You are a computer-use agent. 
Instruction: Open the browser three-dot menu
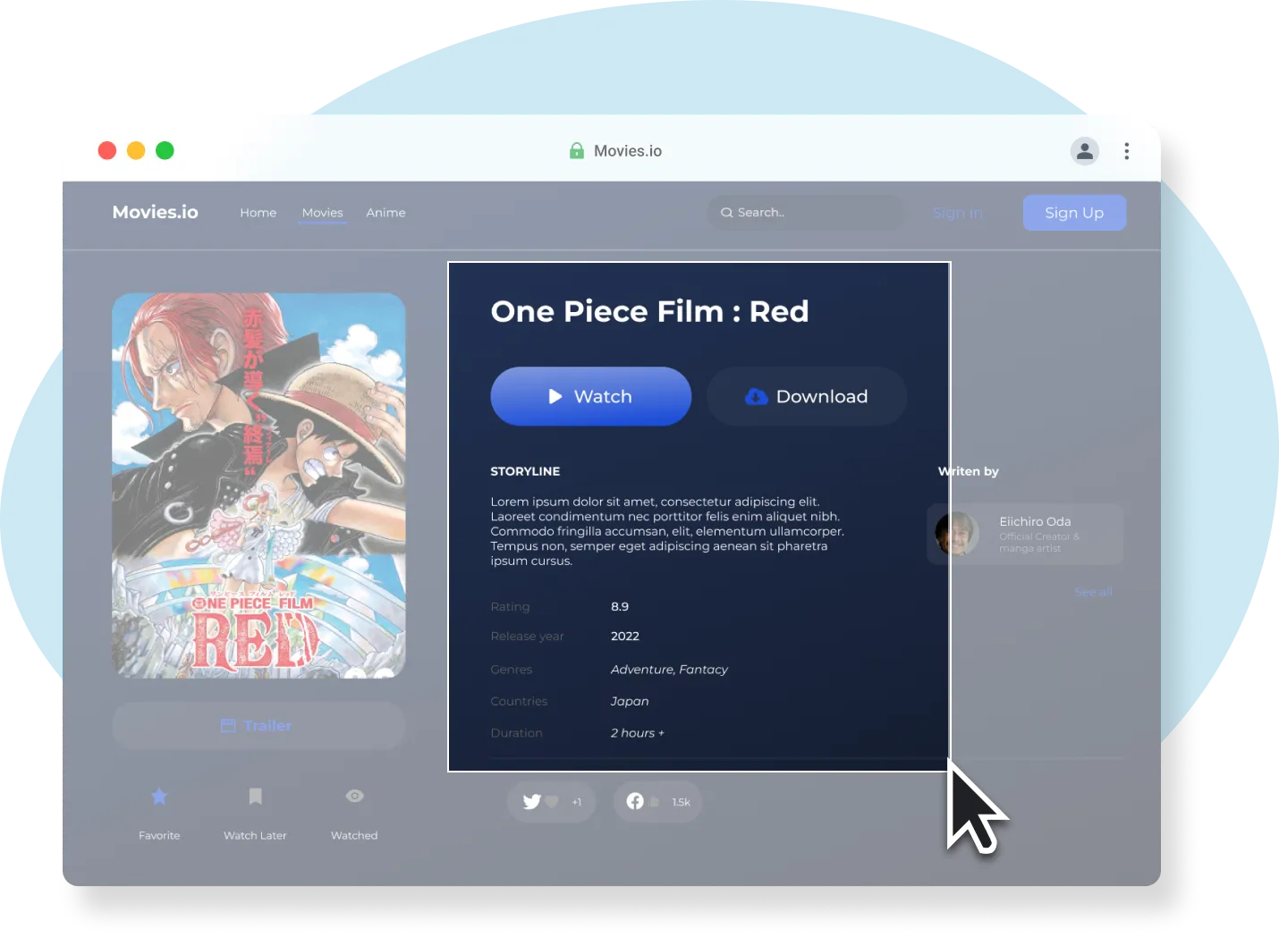click(1127, 151)
